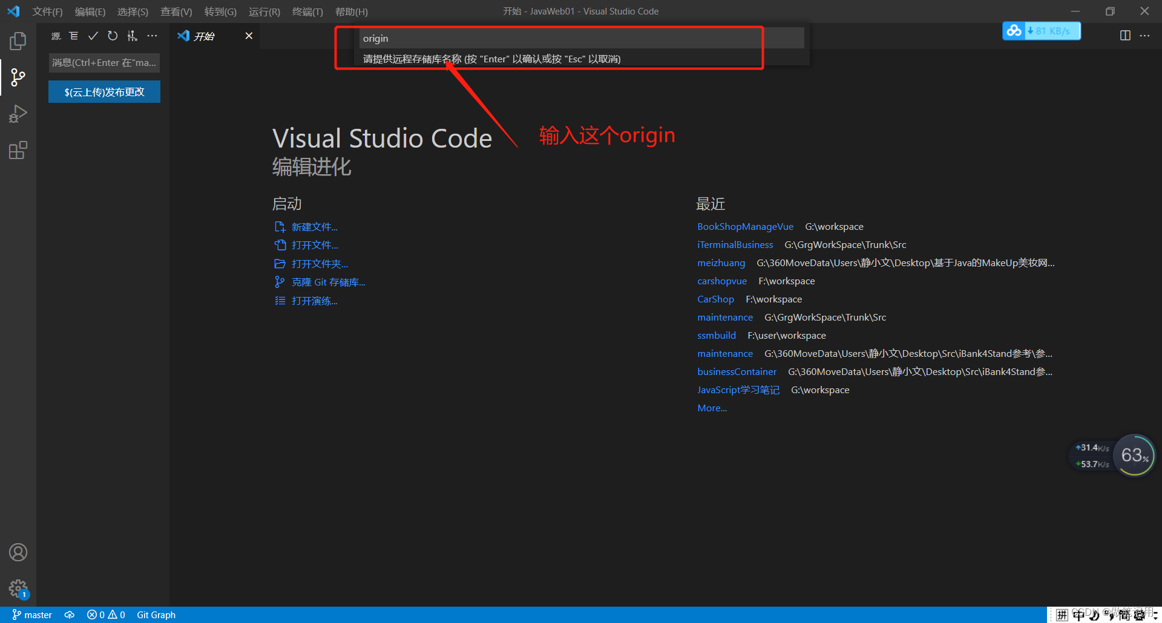
Task: Open recent project iTerminalBusiness
Action: 735,245
